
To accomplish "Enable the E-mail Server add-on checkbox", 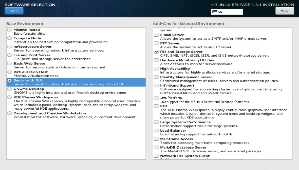I will pyautogui.click(x=156, y=35).
